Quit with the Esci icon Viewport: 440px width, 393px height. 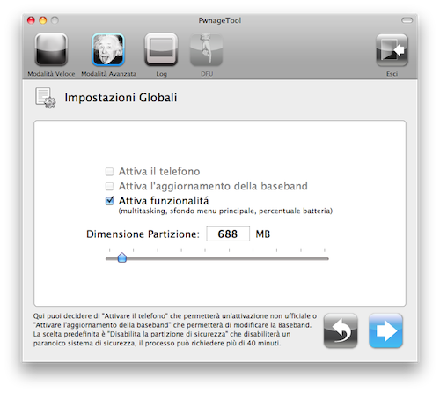392,49
